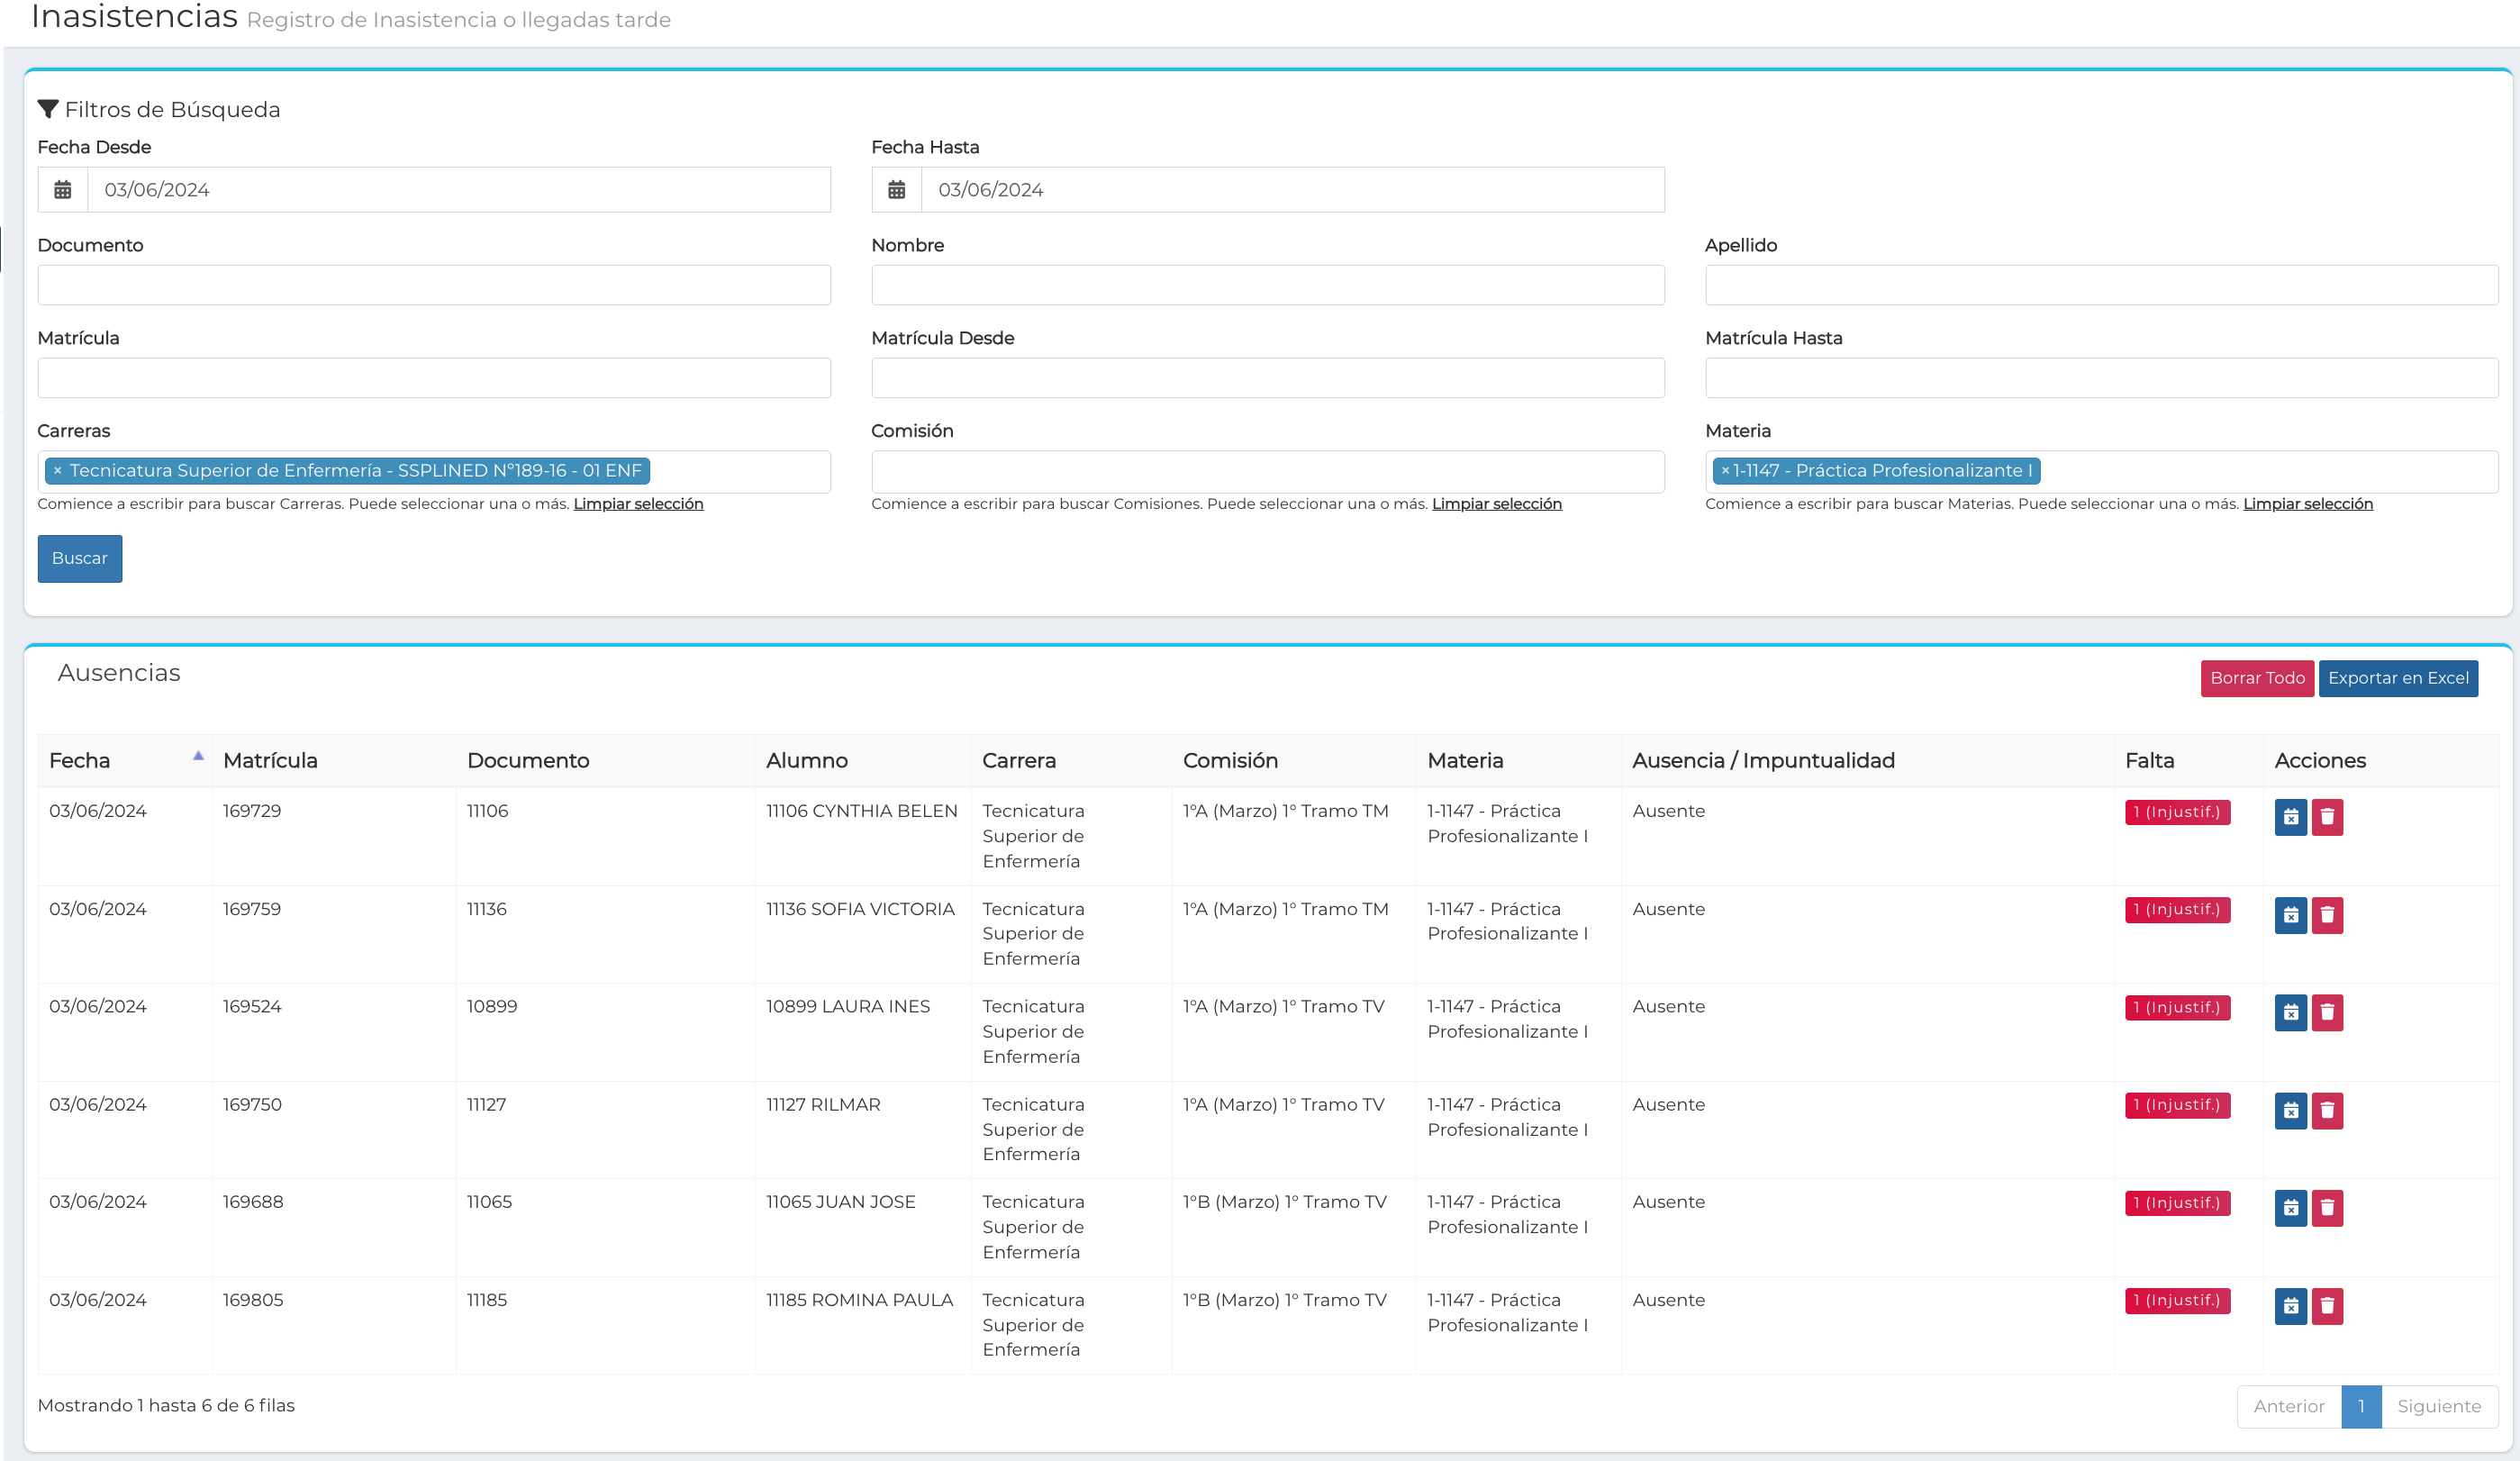Image resolution: width=2520 pixels, height=1461 pixels.
Task: Click the red Borrar Todo button
Action: (2256, 678)
